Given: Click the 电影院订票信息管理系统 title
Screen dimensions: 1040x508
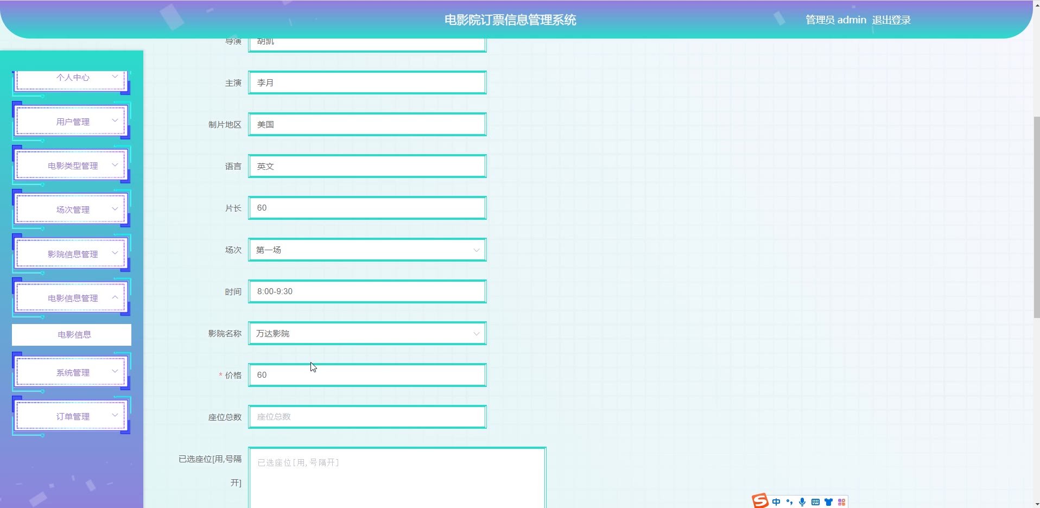Looking at the screenshot, I should click(510, 20).
